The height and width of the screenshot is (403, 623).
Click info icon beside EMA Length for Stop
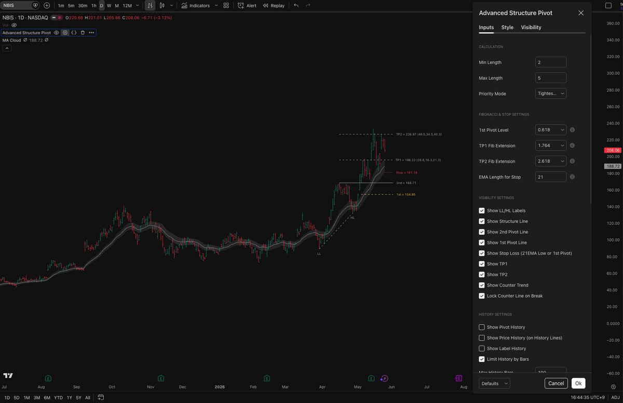[572, 177]
